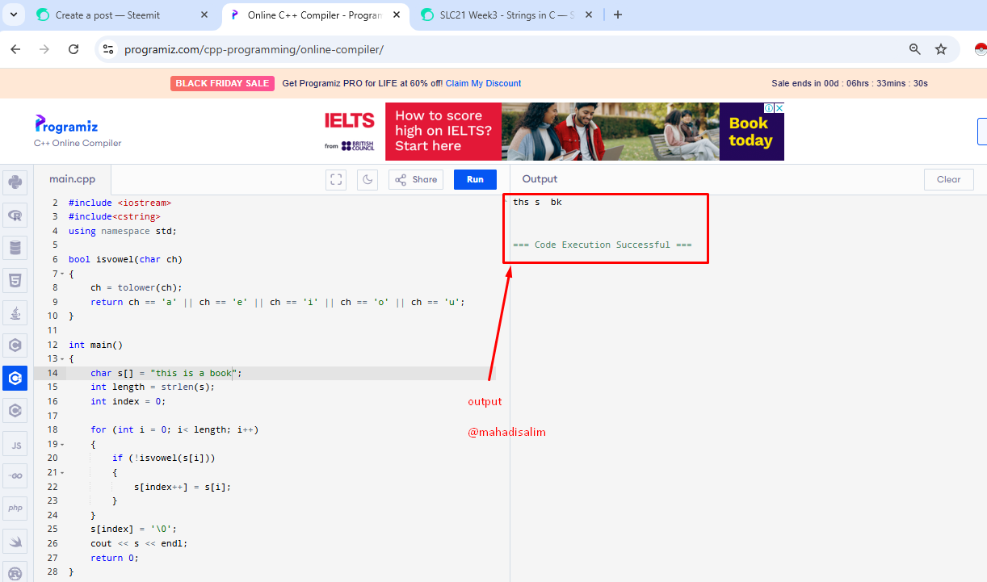987x582 pixels.
Task: Close the Create a post Steemit tab
Action: [x=204, y=15]
